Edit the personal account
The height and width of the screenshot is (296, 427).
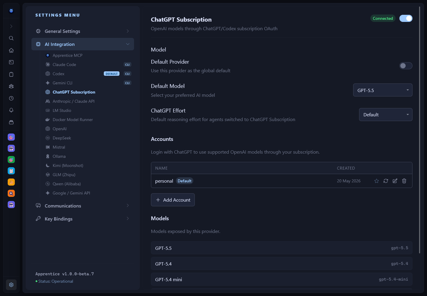click(395, 181)
